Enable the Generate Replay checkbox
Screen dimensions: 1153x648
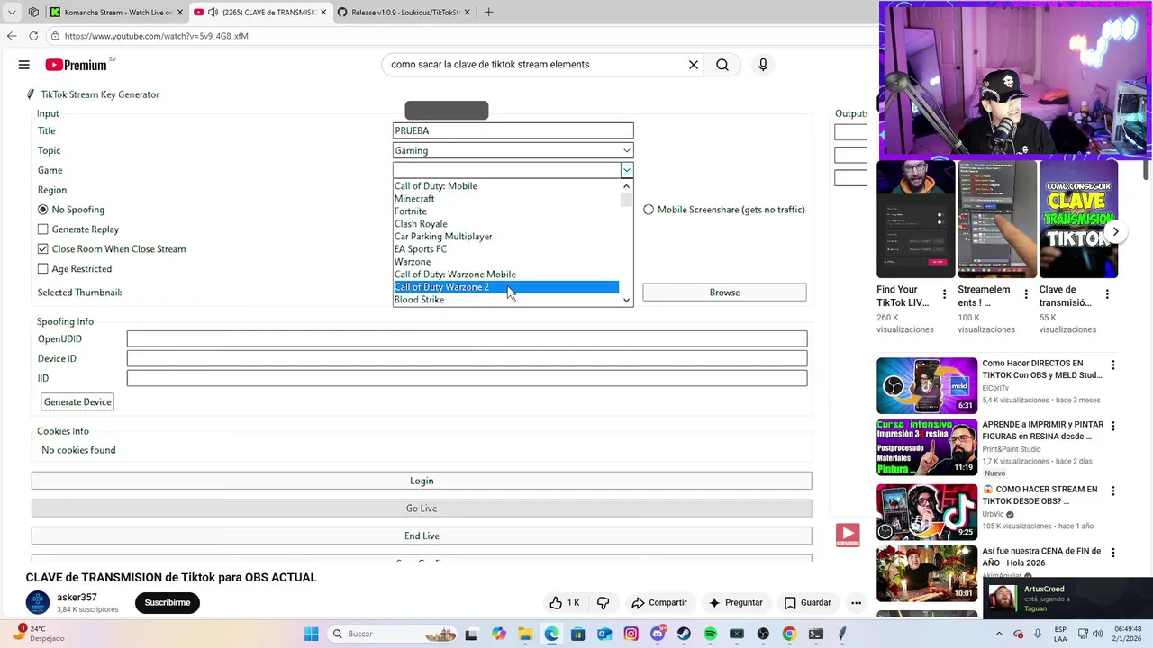[x=43, y=229]
